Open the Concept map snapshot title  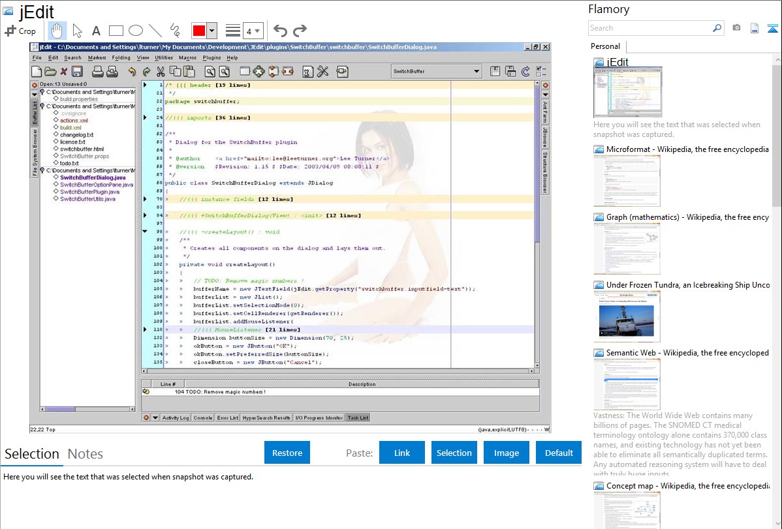coord(687,485)
